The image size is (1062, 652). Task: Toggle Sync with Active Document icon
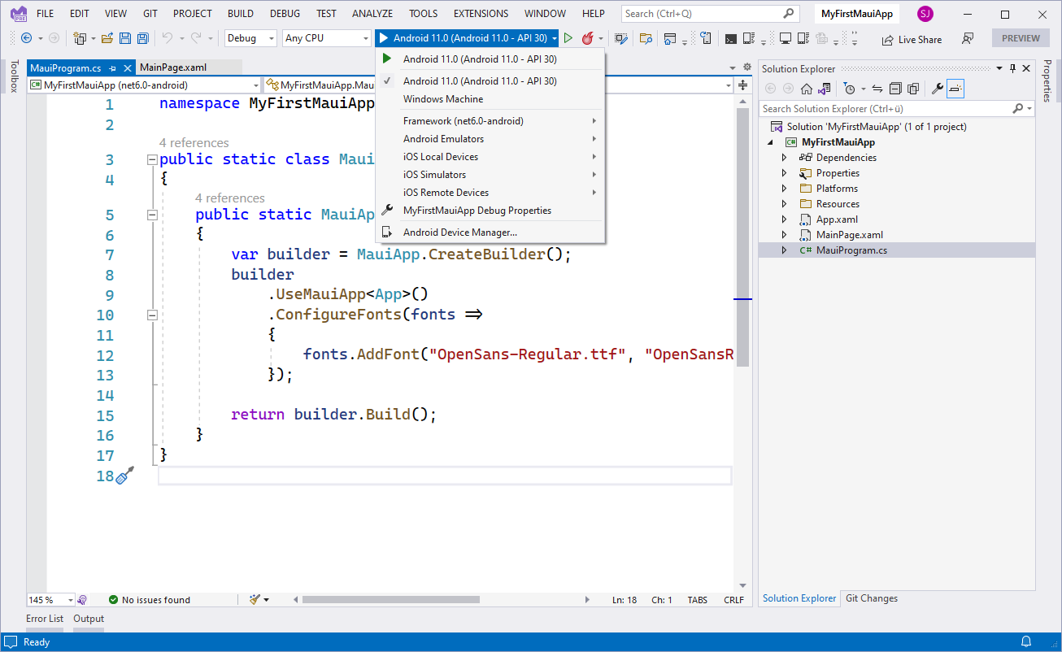coord(877,89)
